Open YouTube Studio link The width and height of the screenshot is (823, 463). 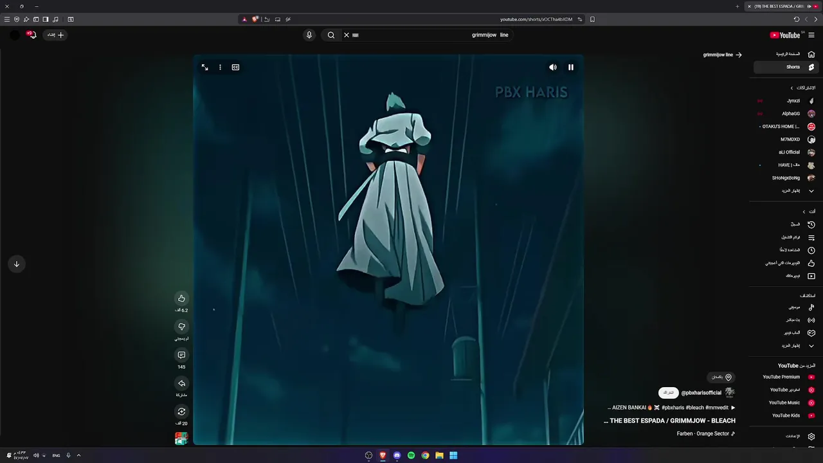tap(786, 390)
